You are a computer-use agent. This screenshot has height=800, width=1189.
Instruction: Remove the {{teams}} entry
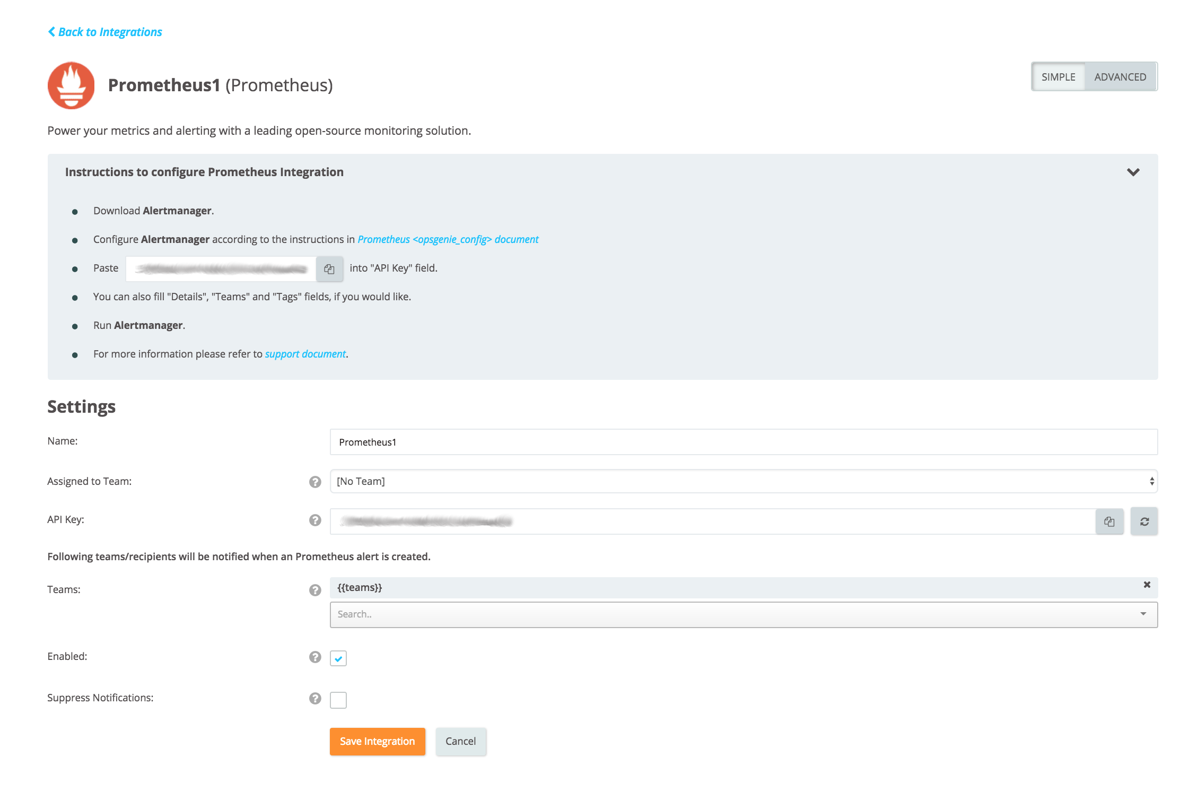1147,585
